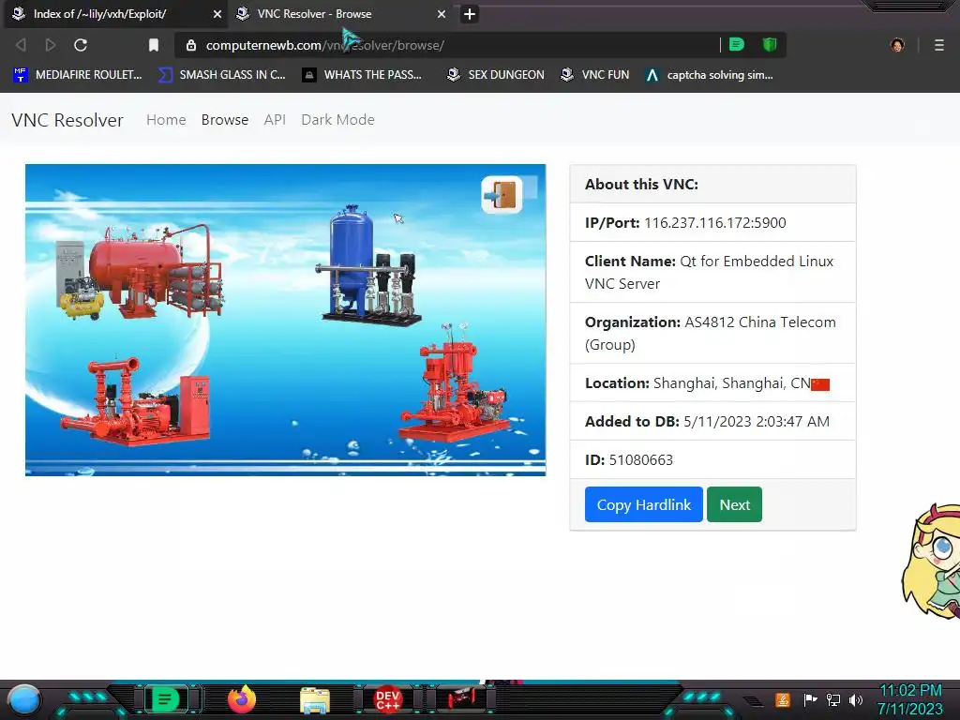Click the VNC Resolver brand title
Viewport: 960px width, 720px height.
click(x=67, y=120)
